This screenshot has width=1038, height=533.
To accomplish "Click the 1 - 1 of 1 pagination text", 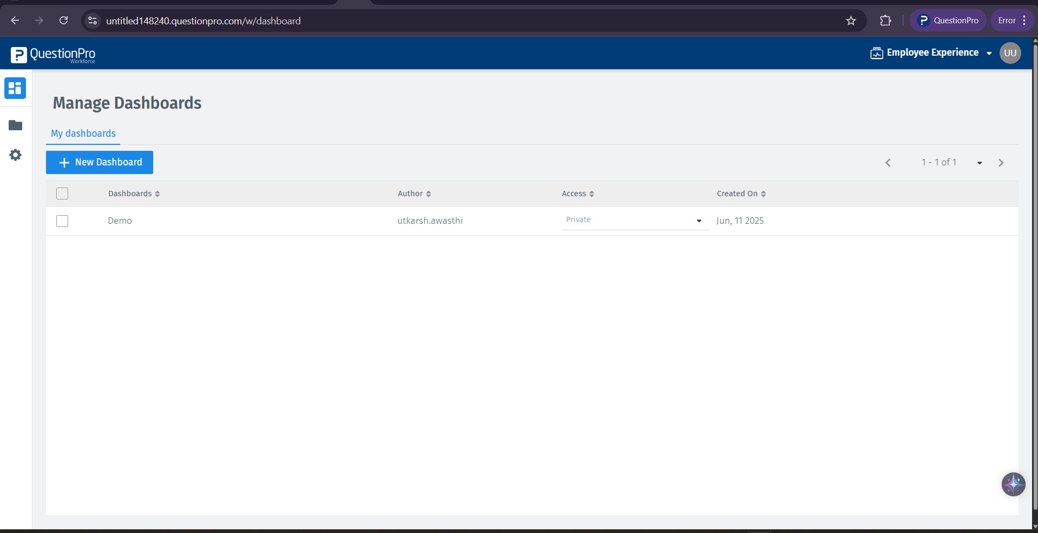I will (939, 162).
